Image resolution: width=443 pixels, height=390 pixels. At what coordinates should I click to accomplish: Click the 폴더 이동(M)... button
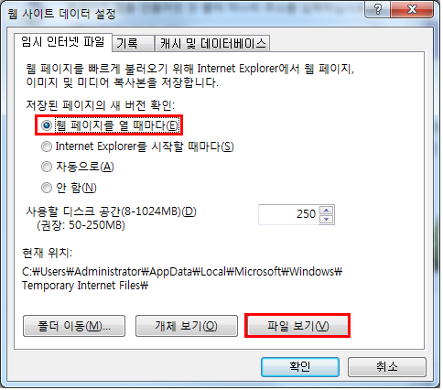74,326
